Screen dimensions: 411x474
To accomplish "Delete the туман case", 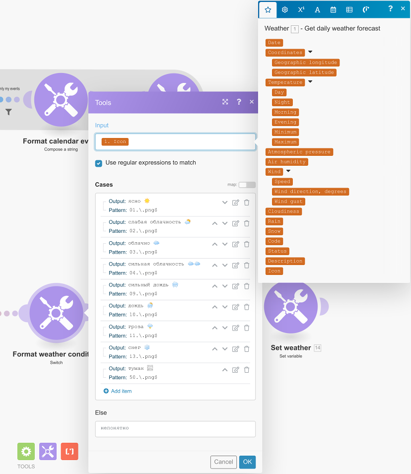I will tap(247, 370).
